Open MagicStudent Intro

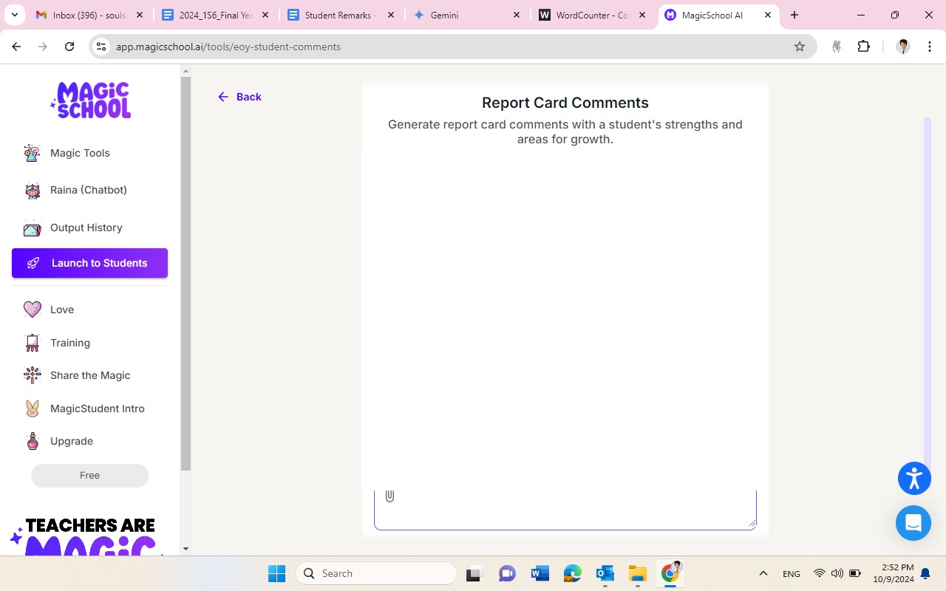(x=97, y=409)
